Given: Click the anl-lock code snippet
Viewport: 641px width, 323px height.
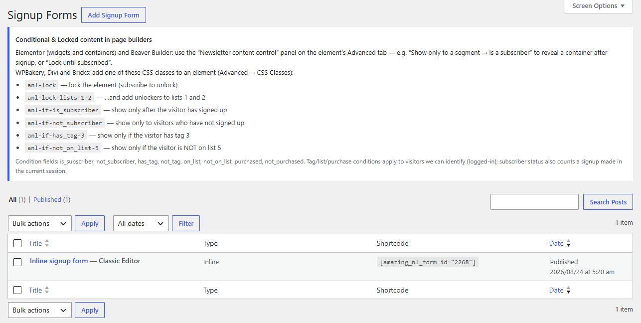Looking at the screenshot, I should click(x=42, y=85).
